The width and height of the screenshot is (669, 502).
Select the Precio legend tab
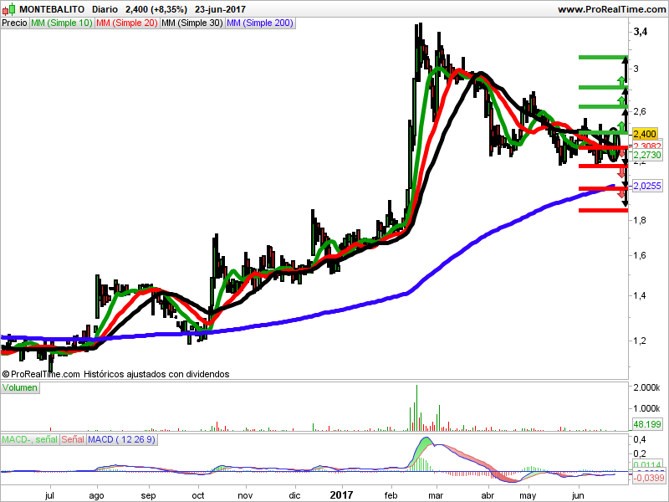point(14,23)
